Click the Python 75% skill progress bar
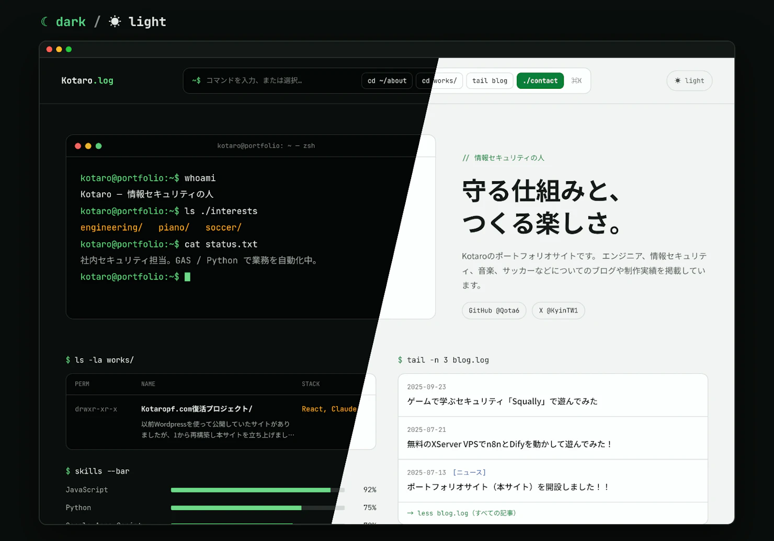 tap(258, 508)
